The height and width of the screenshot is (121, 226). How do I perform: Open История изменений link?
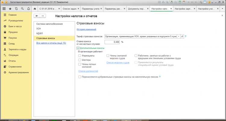(x=86, y=29)
